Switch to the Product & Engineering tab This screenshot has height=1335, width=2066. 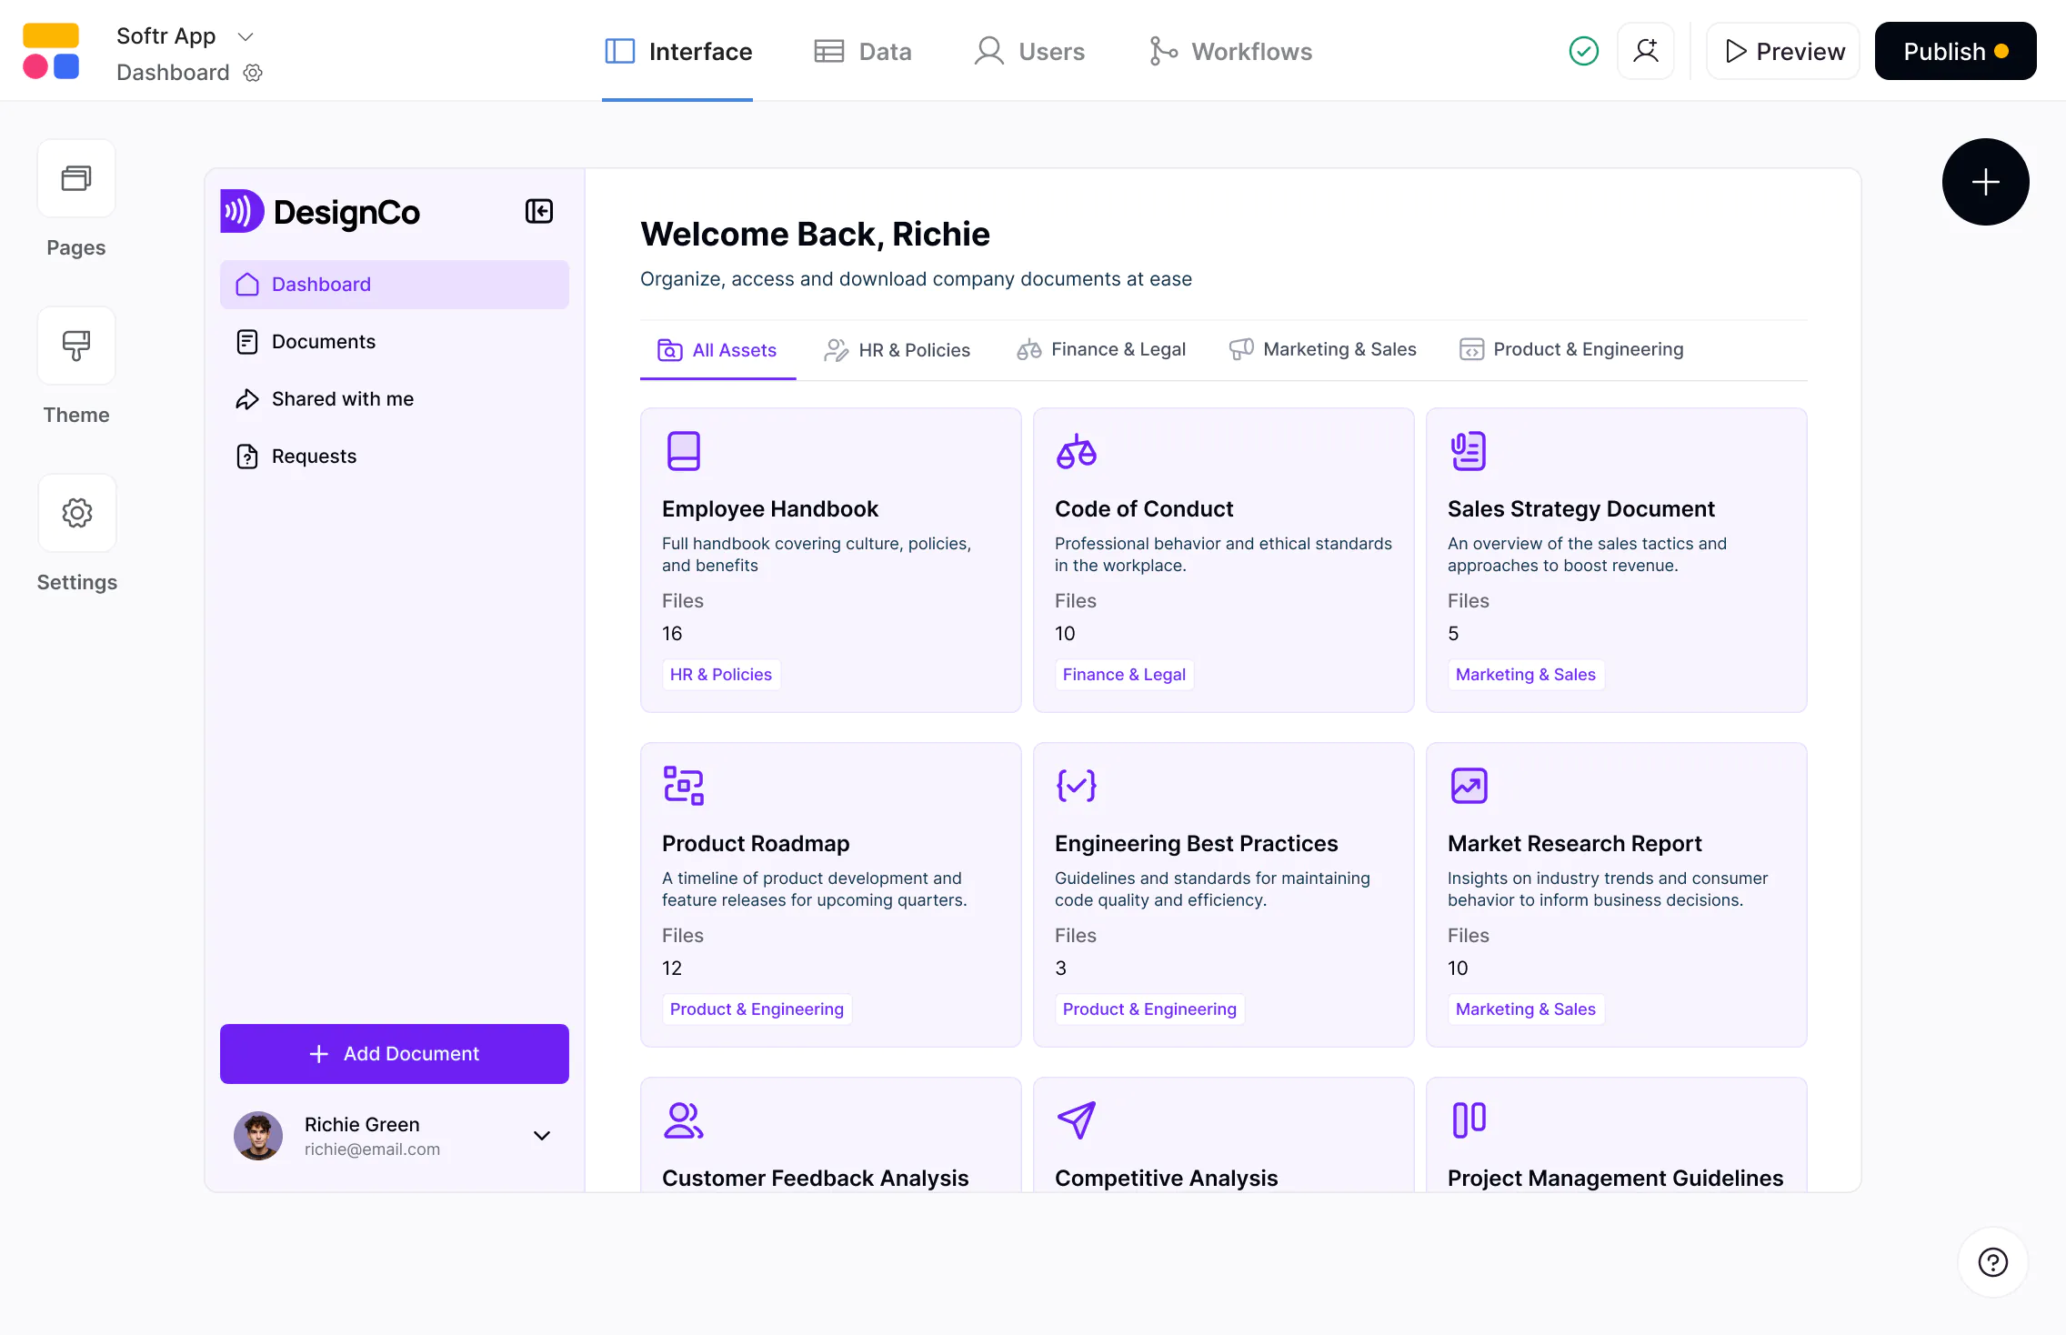click(x=1571, y=349)
